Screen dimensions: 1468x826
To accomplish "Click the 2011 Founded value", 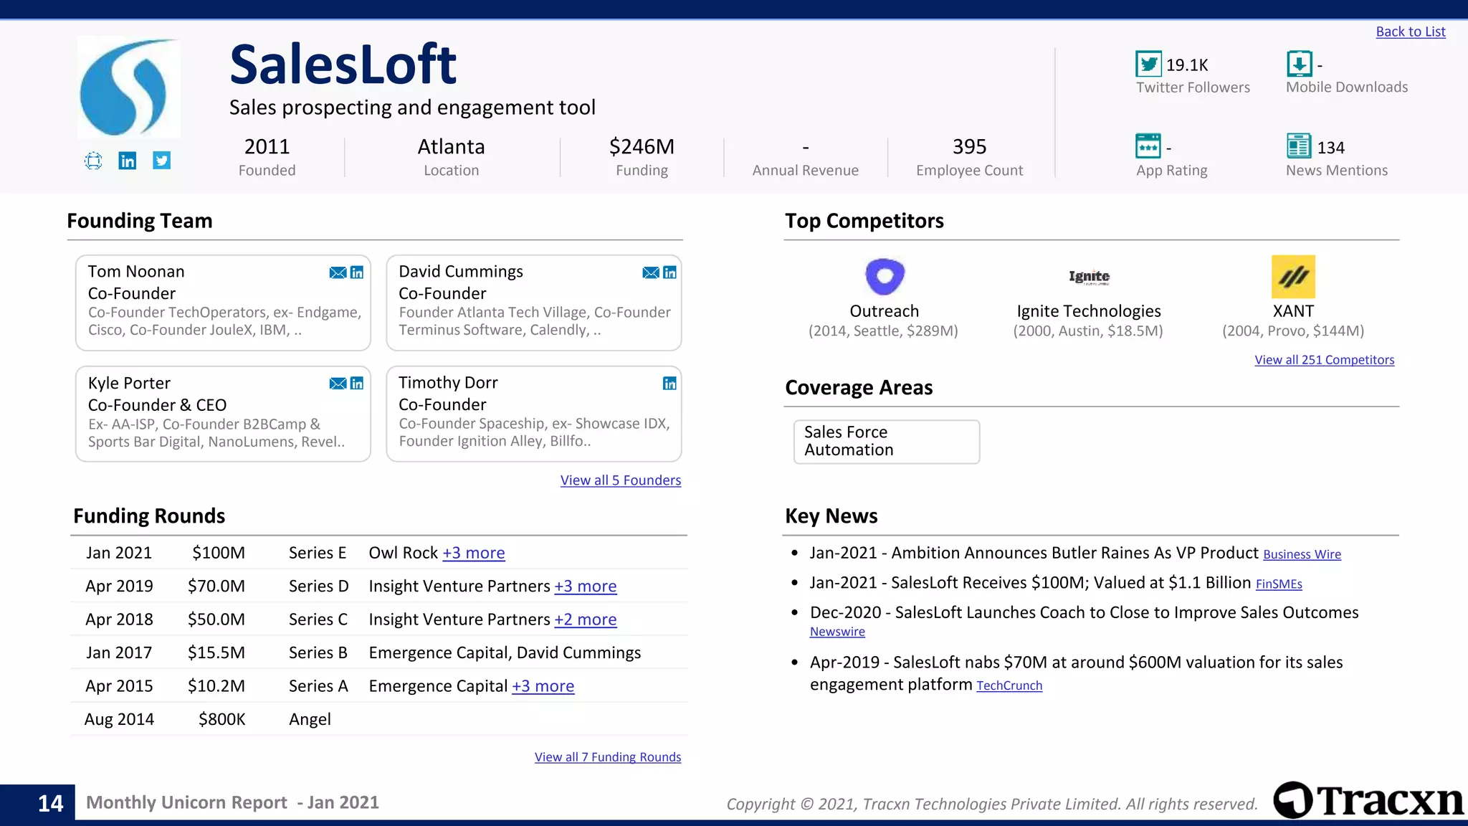I will 267,146.
